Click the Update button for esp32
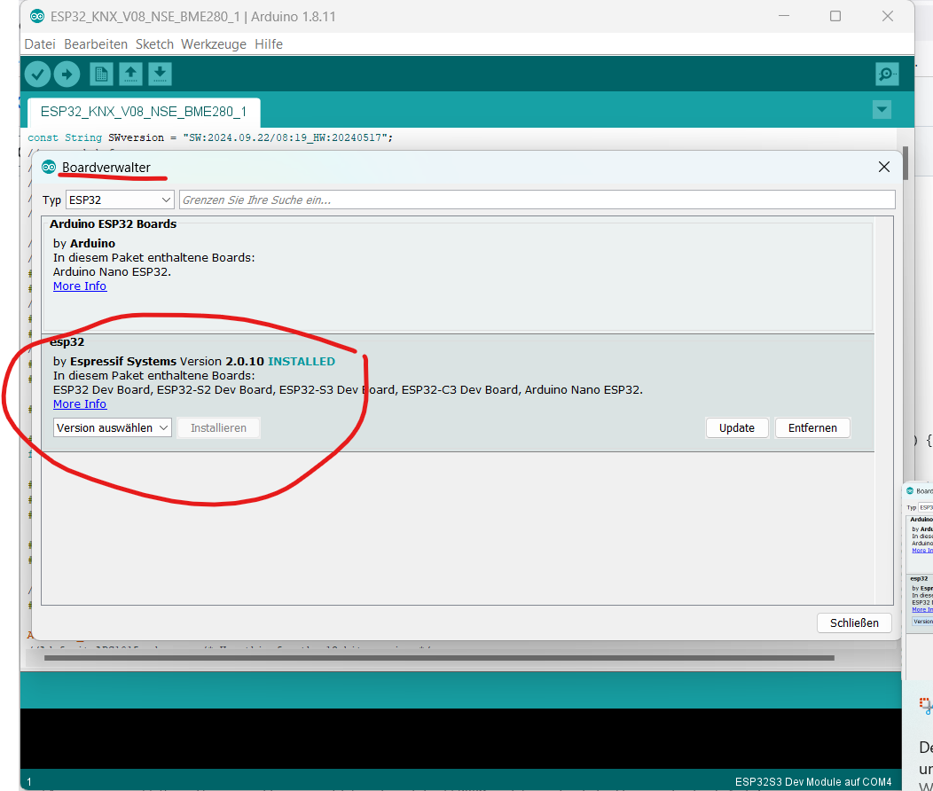The width and height of the screenshot is (933, 791). [737, 427]
